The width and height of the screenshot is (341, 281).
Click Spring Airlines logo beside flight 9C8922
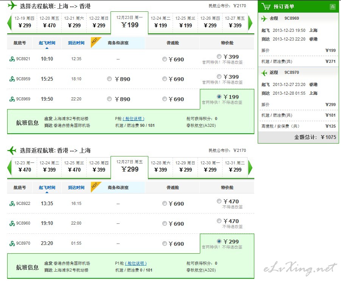tap(12, 203)
